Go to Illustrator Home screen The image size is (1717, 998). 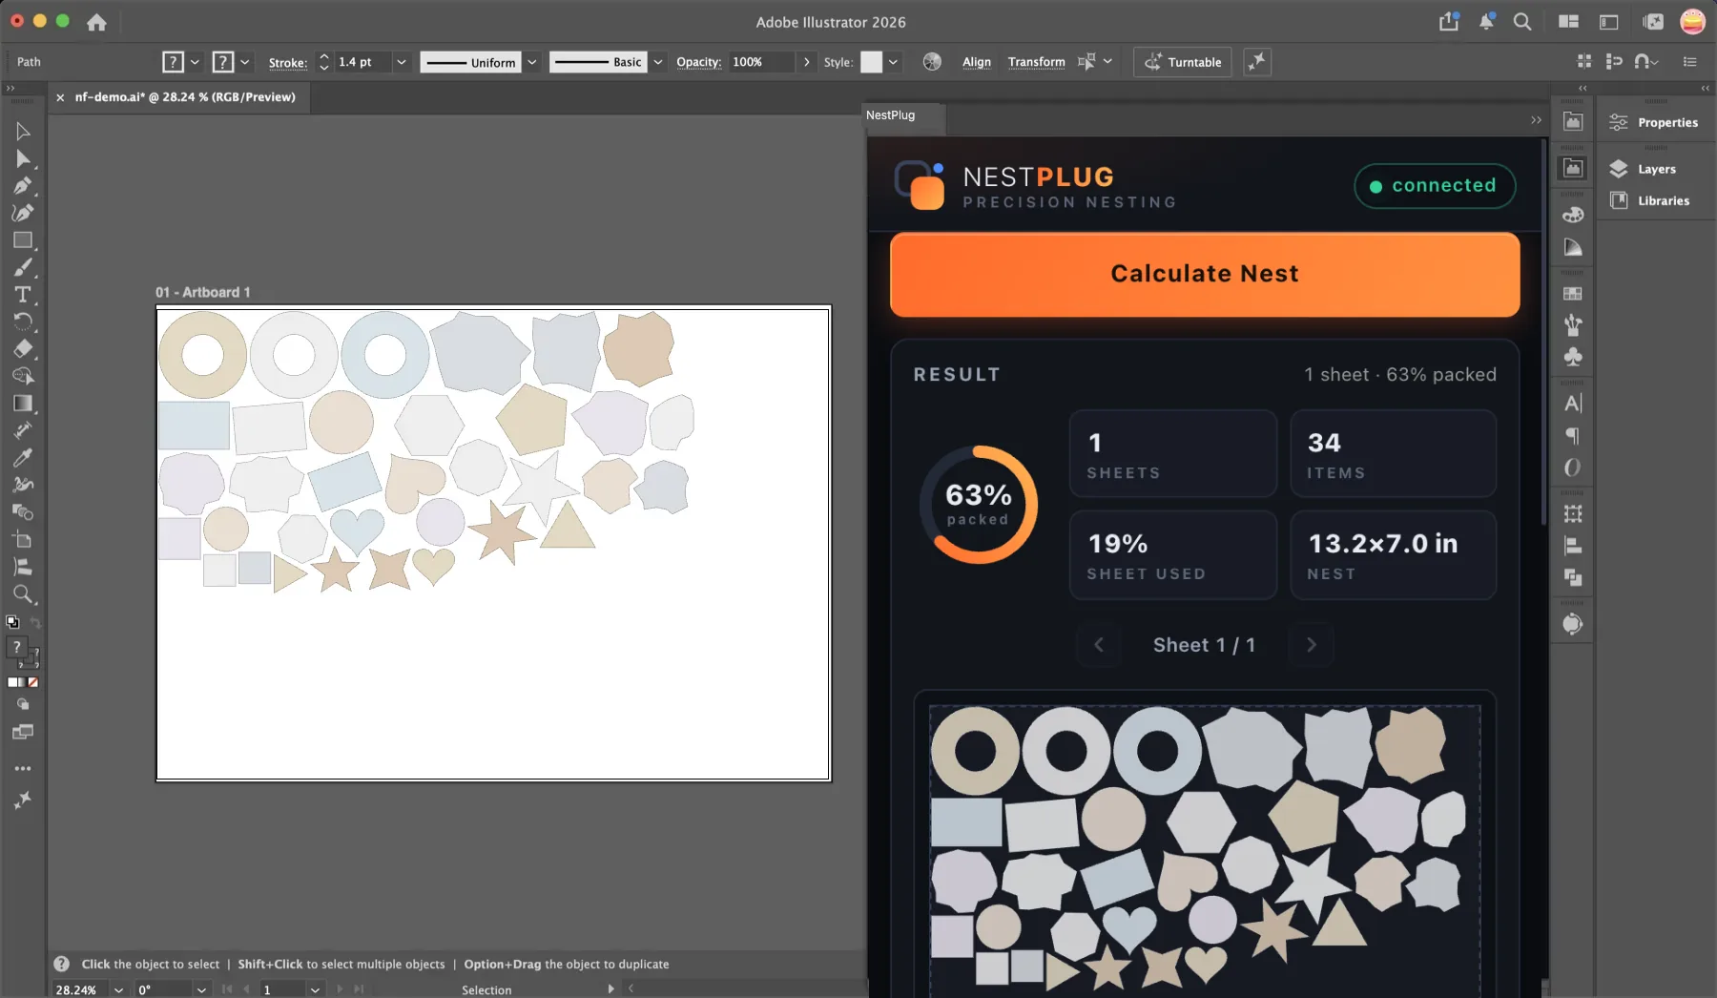(96, 22)
